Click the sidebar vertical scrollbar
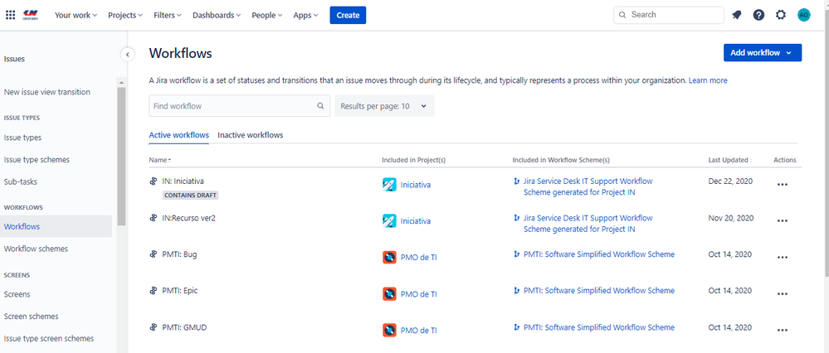Viewport: 829px width, 353px height. 121,156
